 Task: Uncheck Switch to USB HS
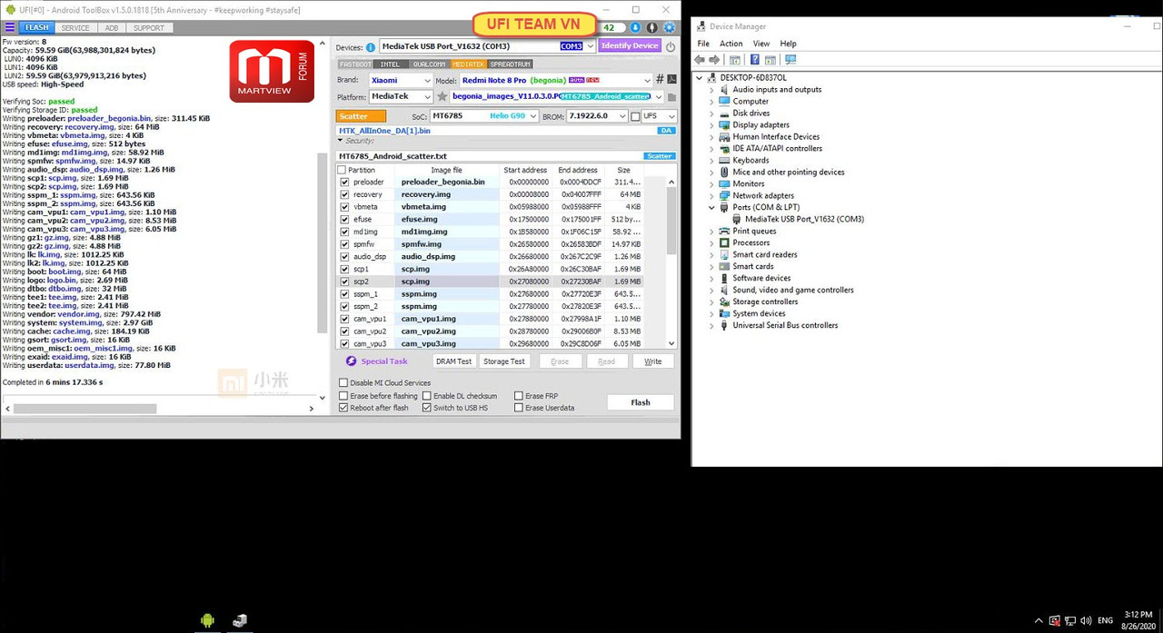click(x=427, y=408)
